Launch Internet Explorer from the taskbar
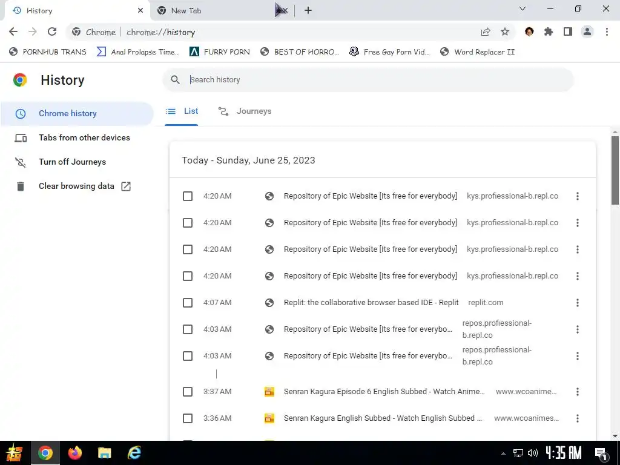 134,453
